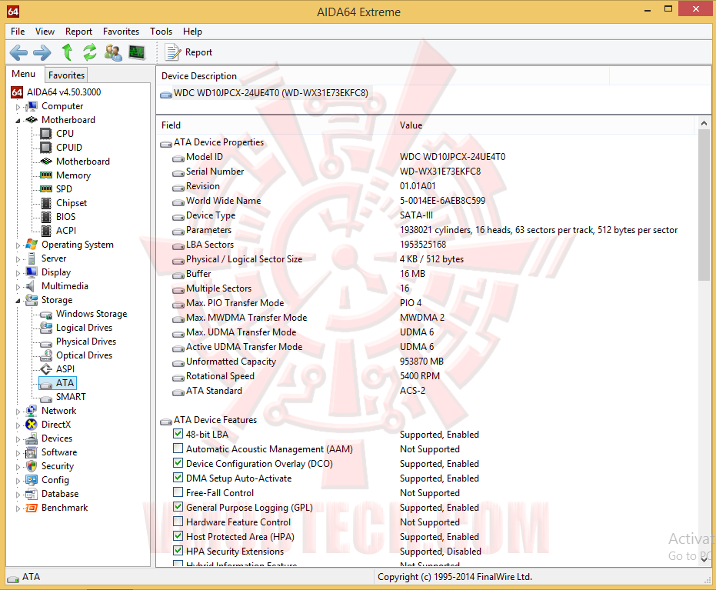
Task: Click the Back navigation arrow
Action: coord(18,52)
